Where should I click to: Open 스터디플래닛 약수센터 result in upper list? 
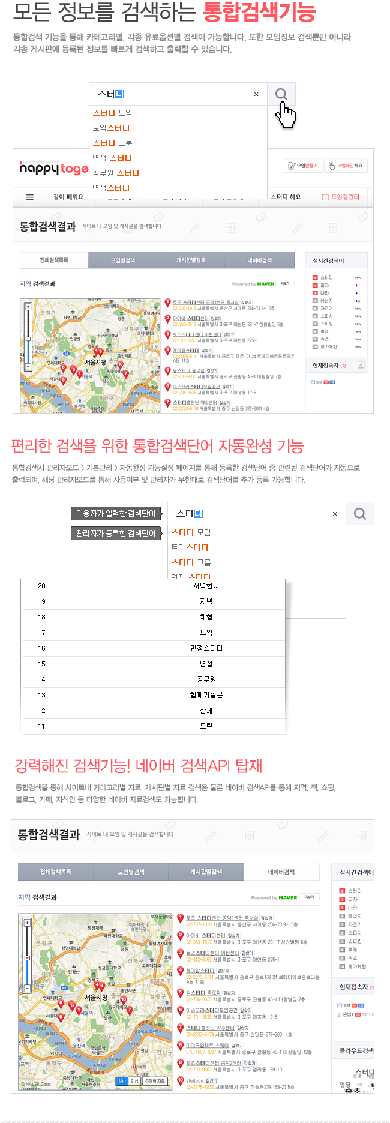(195, 403)
